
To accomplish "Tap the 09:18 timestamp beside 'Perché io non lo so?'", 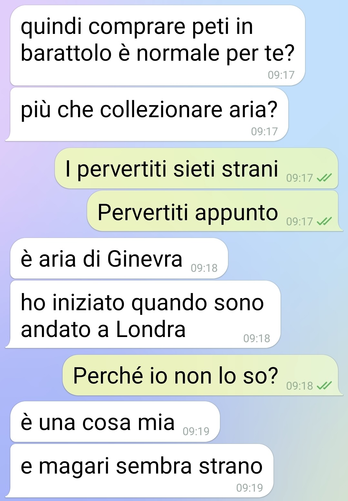I will click(x=300, y=386).
